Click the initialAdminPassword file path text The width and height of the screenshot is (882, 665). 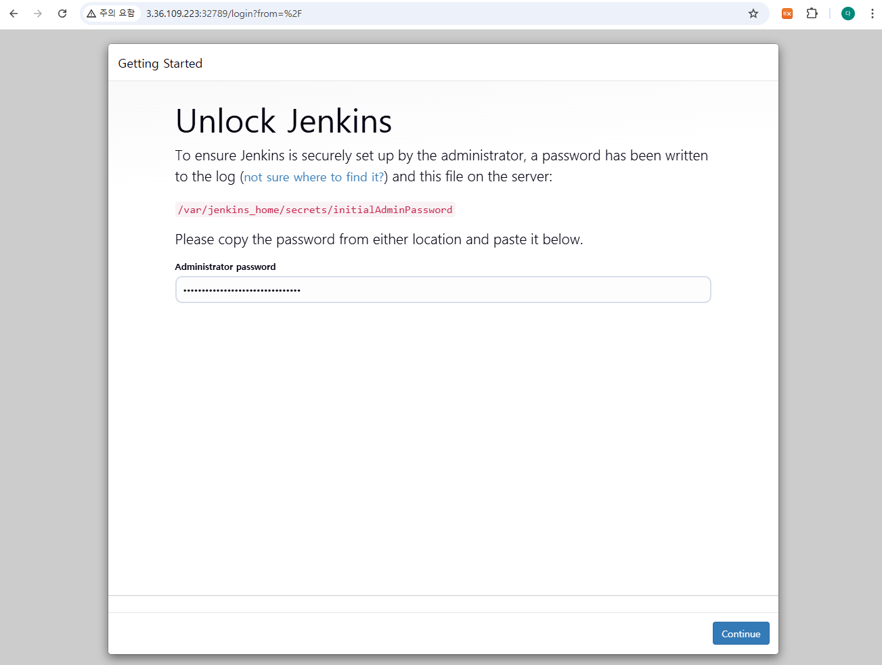click(x=315, y=210)
